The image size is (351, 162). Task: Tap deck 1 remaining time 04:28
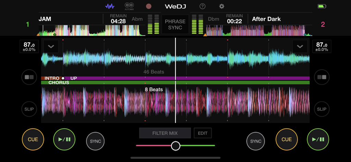click(x=118, y=21)
